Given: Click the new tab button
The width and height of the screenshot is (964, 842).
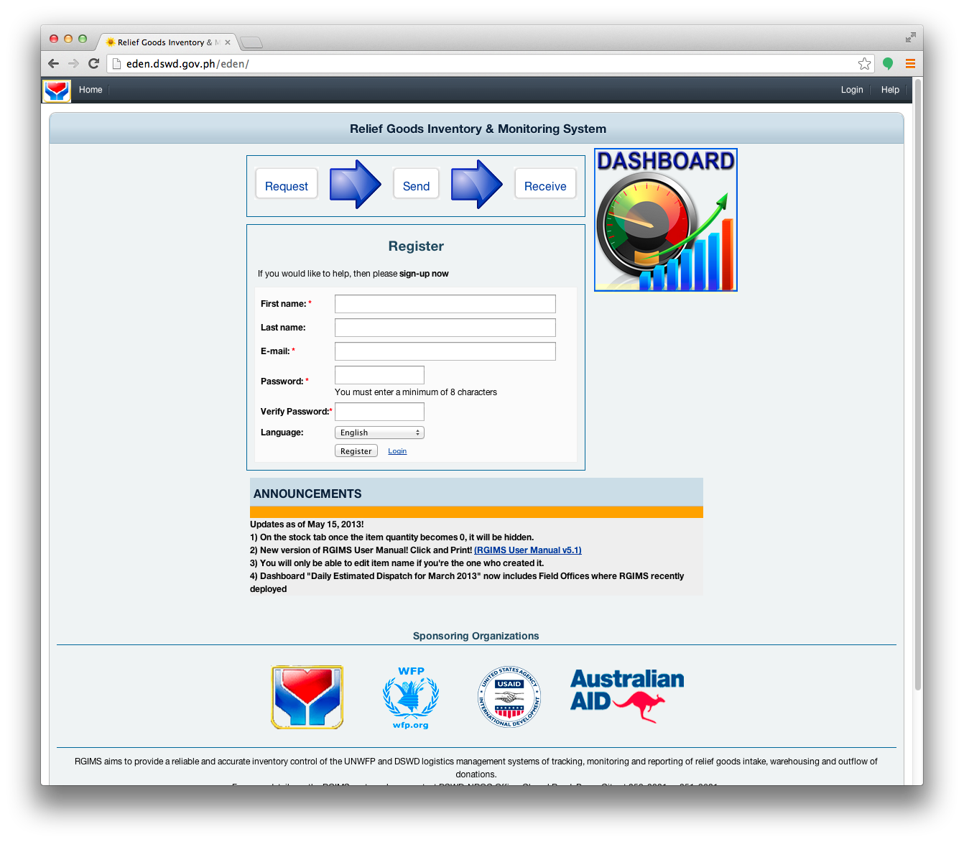Looking at the screenshot, I should [x=251, y=42].
